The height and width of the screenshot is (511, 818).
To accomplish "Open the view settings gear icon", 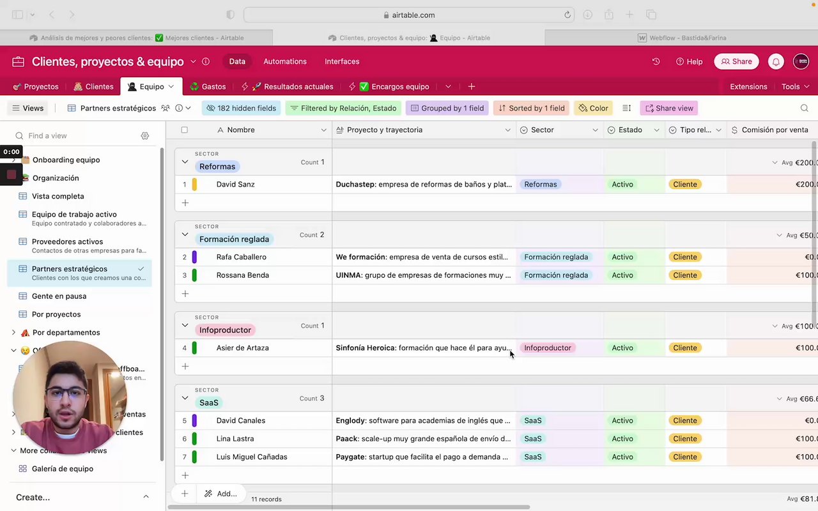I will 145,135.
